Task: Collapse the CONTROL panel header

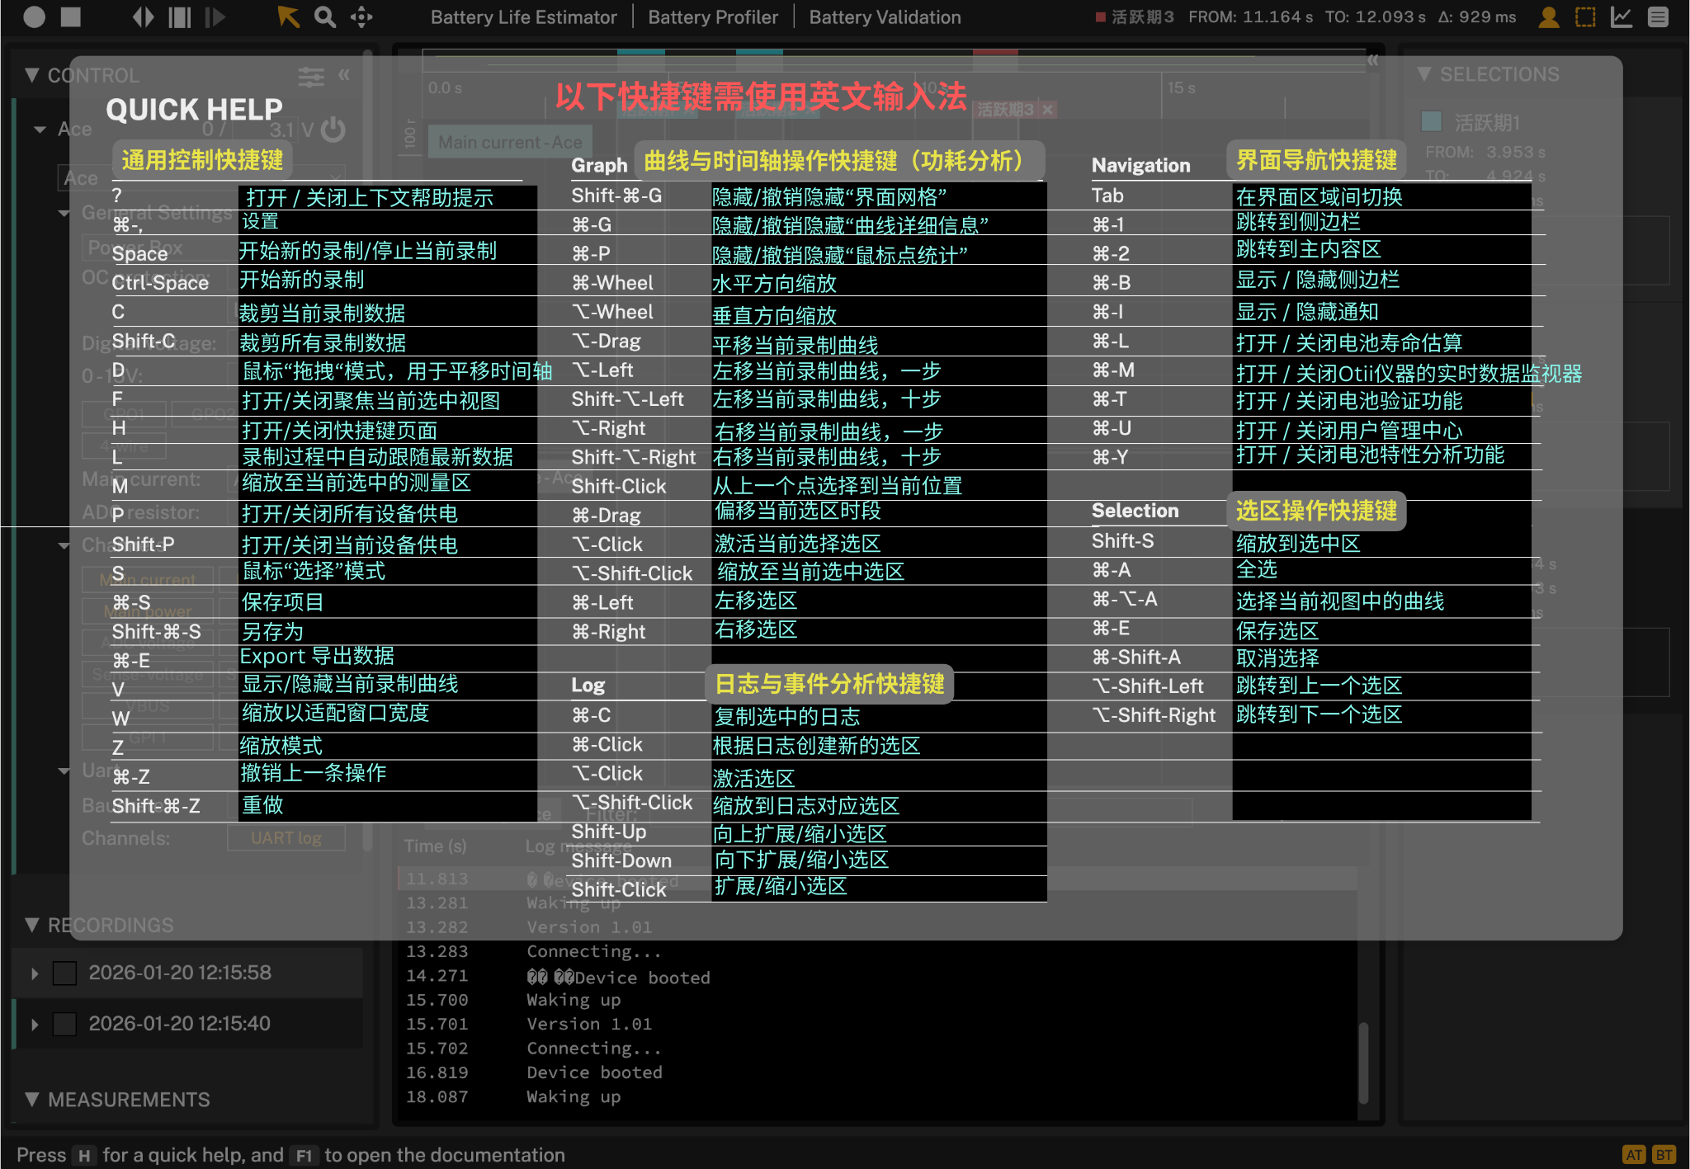Action: point(33,75)
